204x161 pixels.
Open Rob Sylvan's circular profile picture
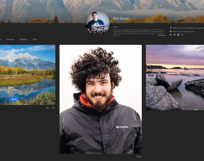(x=97, y=23)
